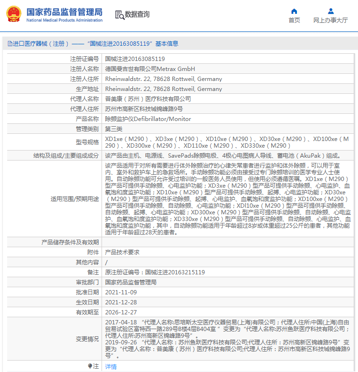The height and width of the screenshot is (372, 358).
Task: Open 网上办事大厅 text link
Action: pos(330,20)
